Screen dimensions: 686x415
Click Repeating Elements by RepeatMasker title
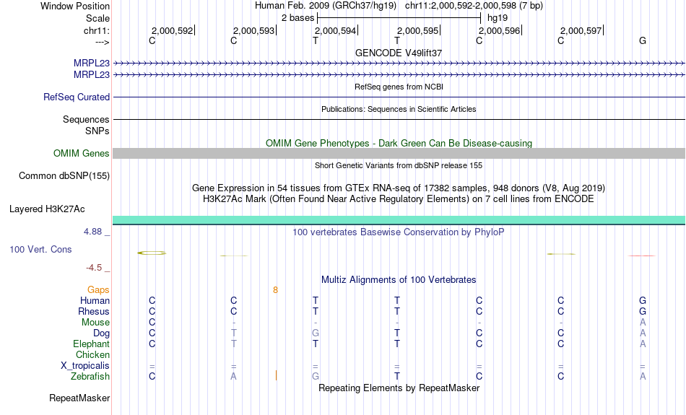tap(399, 388)
